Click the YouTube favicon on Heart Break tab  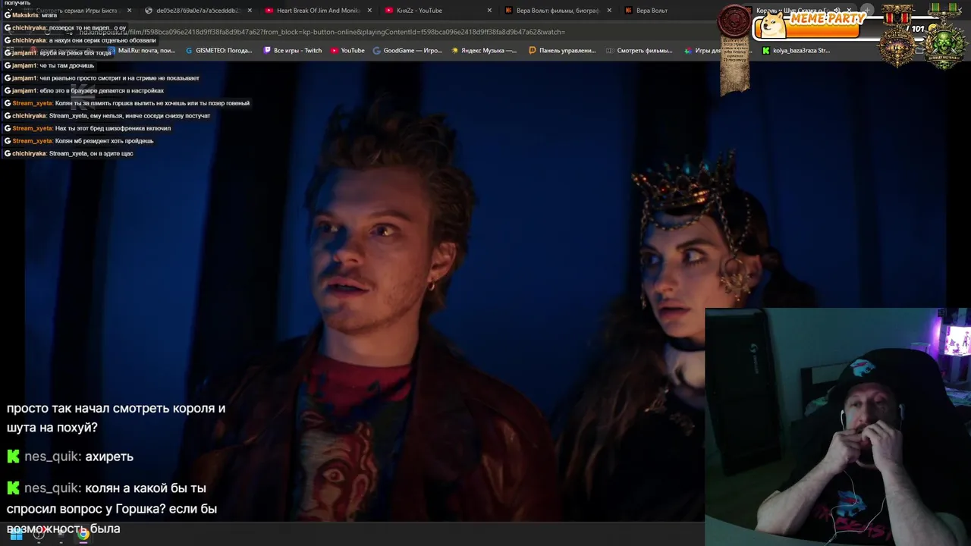[x=269, y=11]
